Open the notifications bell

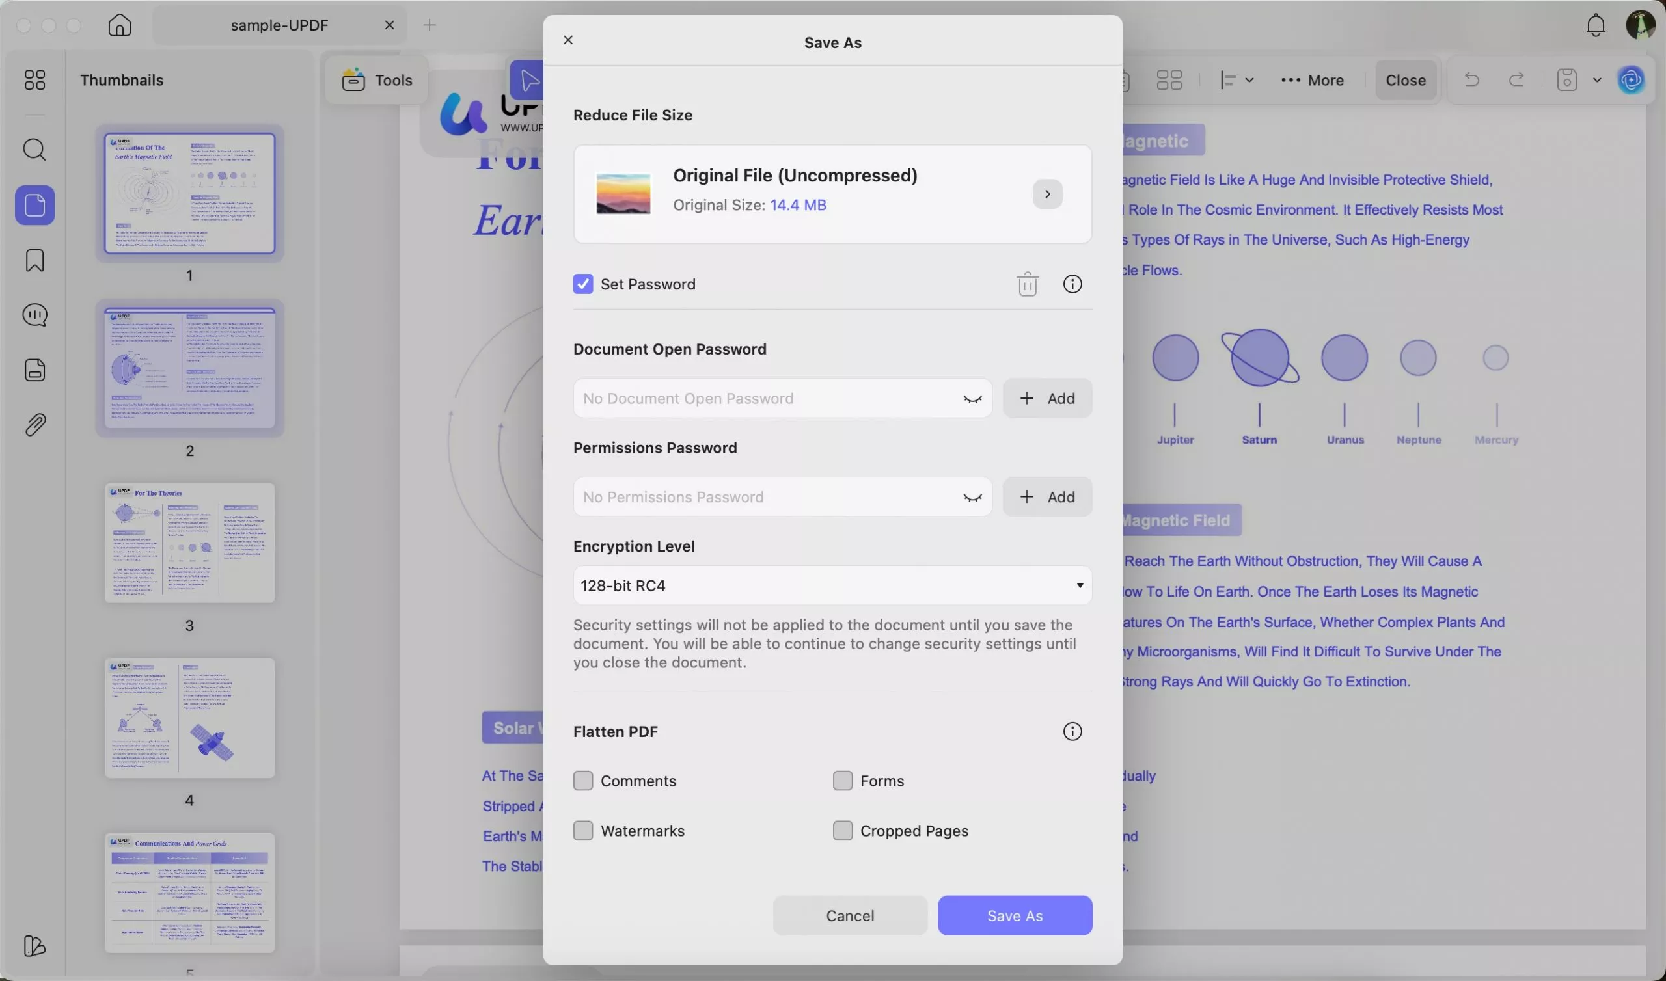point(1595,25)
